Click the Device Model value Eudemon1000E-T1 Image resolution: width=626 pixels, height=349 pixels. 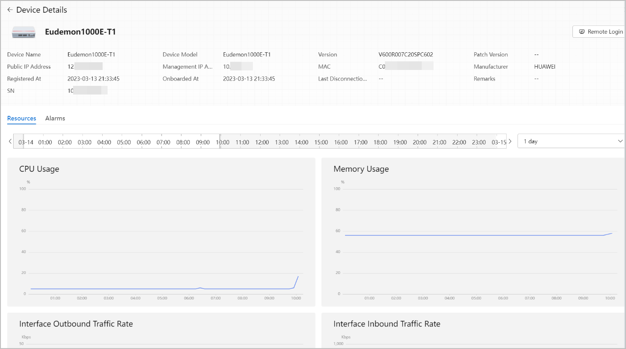coord(247,55)
